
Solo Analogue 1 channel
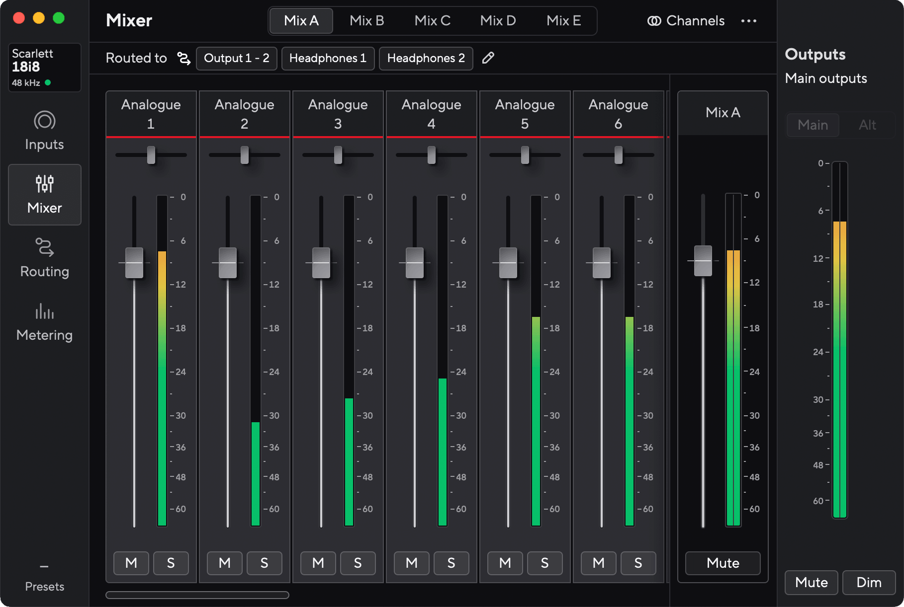coord(171,563)
